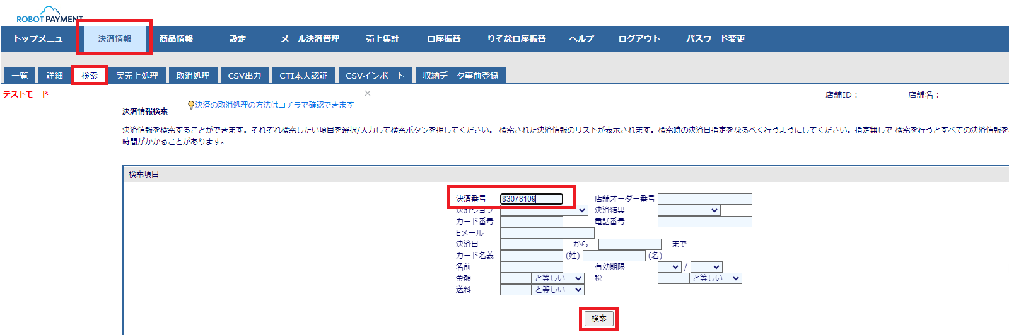Expand the 有効期限 year dropdown

[706, 267]
